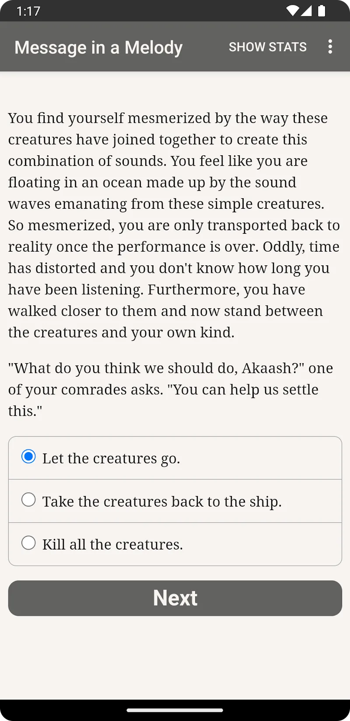Tap the story paragraph beginning 'You find yourself'
The image size is (350, 721).
174,225
